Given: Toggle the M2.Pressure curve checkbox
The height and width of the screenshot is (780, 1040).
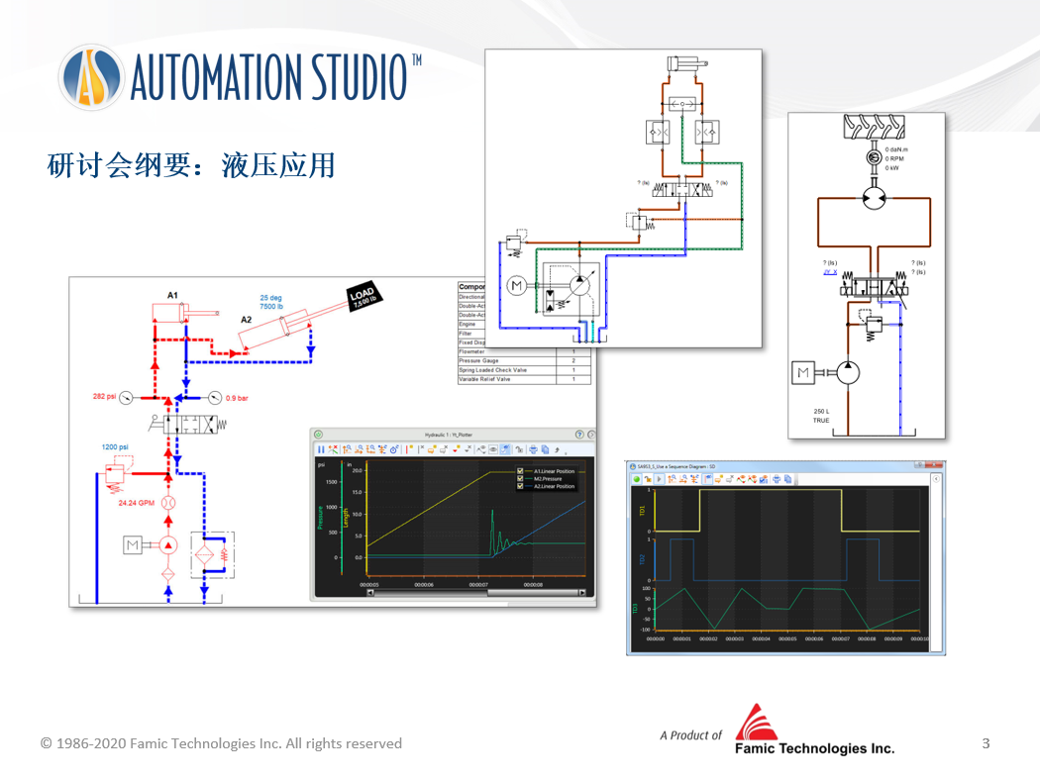Looking at the screenshot, I should (x=520, y=479).
